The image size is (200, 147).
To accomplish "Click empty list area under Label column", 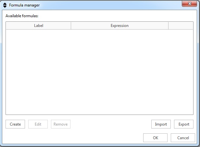I will (x=38, y=71).
